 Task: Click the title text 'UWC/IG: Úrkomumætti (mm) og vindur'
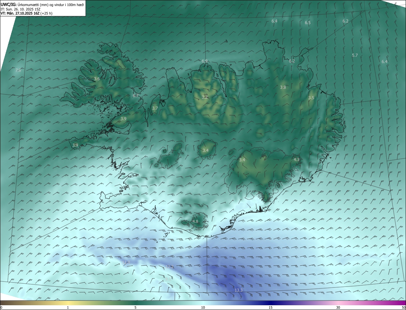tap(32, 5)
